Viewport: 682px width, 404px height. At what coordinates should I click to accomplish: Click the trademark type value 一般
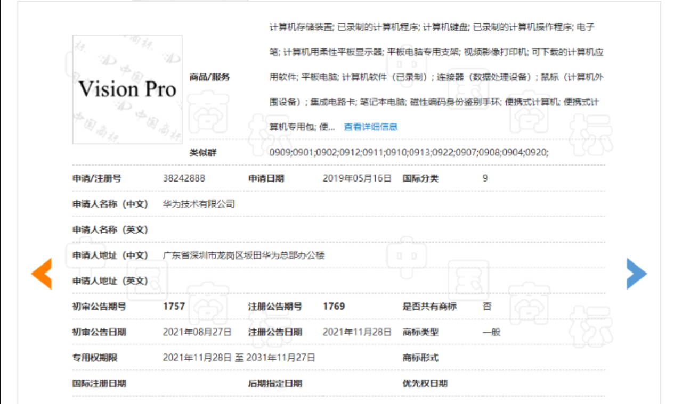(491, 332)
